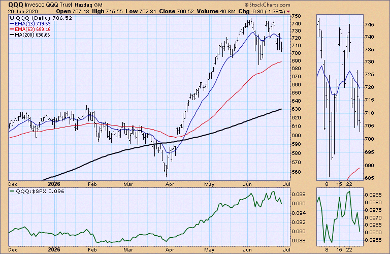Click the EMA(63) 689.16 legend entry

pyautogui.click(x=32, y=29)
